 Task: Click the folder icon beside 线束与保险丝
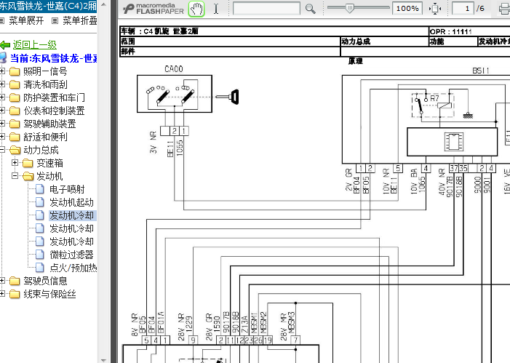[15, 294]
